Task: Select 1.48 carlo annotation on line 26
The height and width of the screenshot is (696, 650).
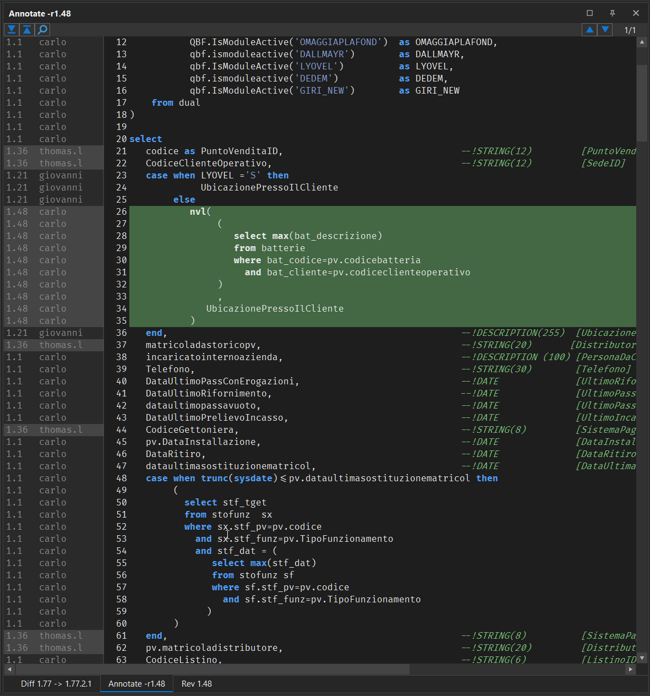Action: [x=53, y=212]
